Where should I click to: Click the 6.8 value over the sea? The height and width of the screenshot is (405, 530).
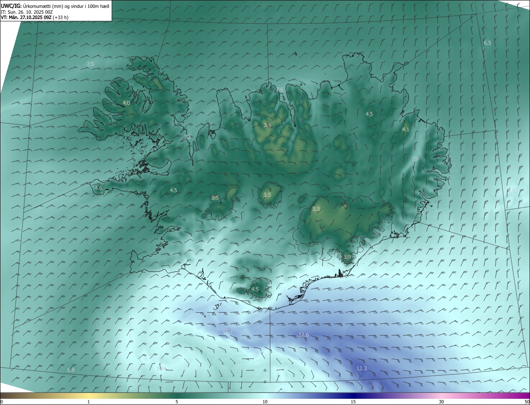71,370
